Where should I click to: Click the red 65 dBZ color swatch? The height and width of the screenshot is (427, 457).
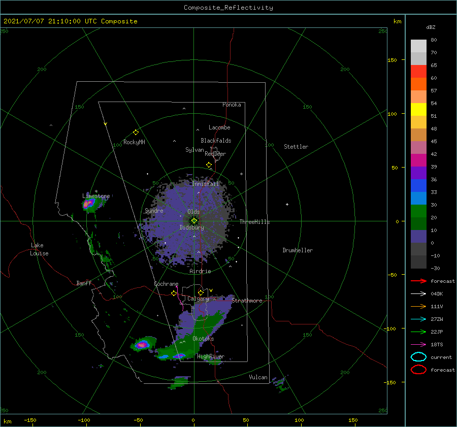(x=418, y=71)
